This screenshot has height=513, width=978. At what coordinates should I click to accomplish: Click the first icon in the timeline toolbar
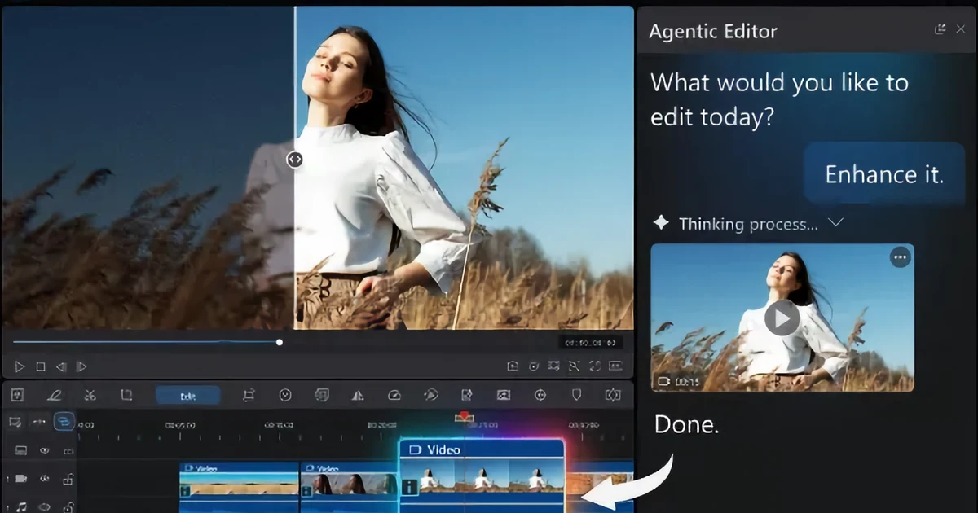pyautogui.click(x=17, y=396)
